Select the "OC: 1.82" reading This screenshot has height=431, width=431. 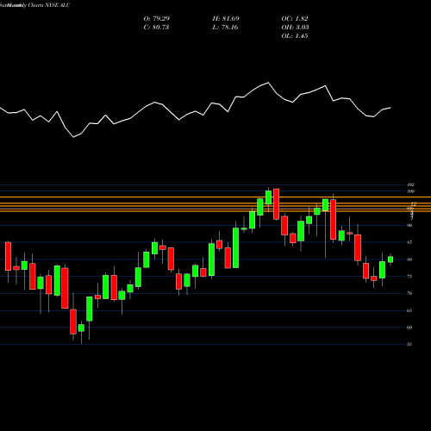click(x=295, y=19)
